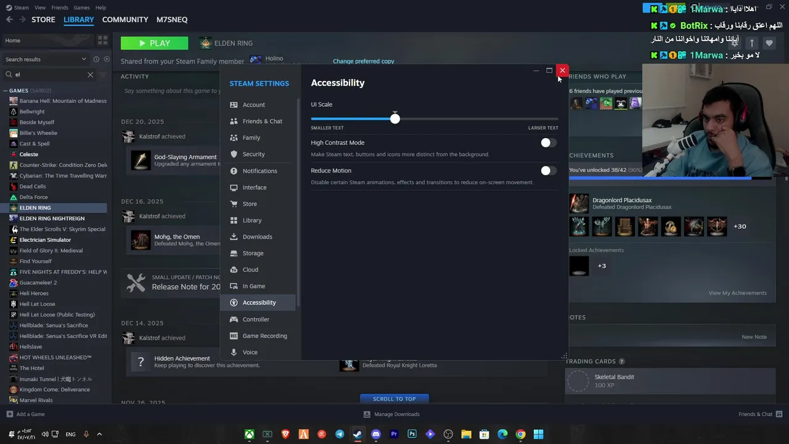Click the library search input
This screenshot has width=789, height=444.
pos(49,75)
